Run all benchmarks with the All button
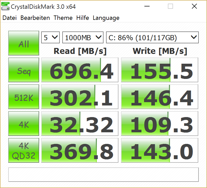Viewport: 207px width, 188px height. click(x=24, y=43)
